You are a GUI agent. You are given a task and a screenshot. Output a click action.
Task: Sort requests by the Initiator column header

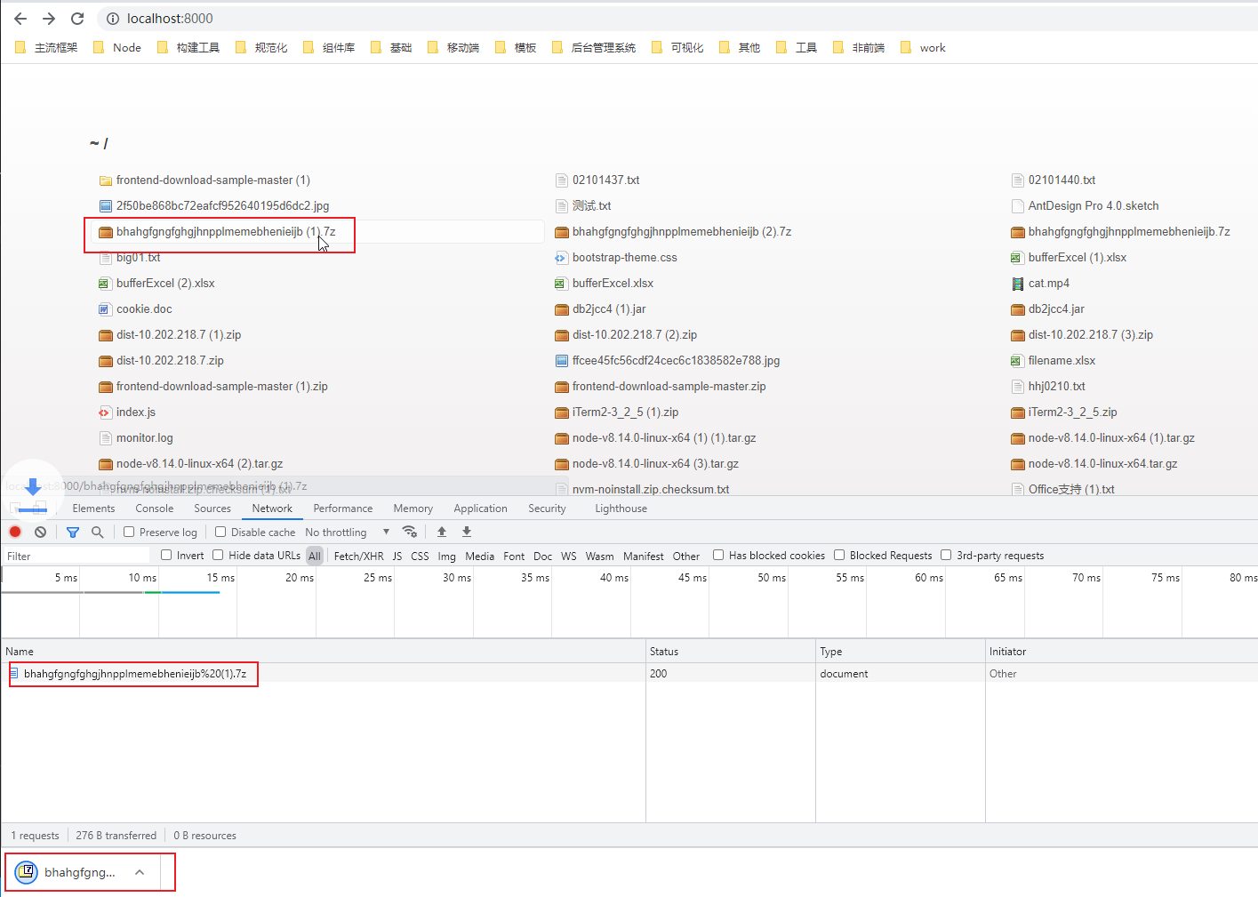1121,652
